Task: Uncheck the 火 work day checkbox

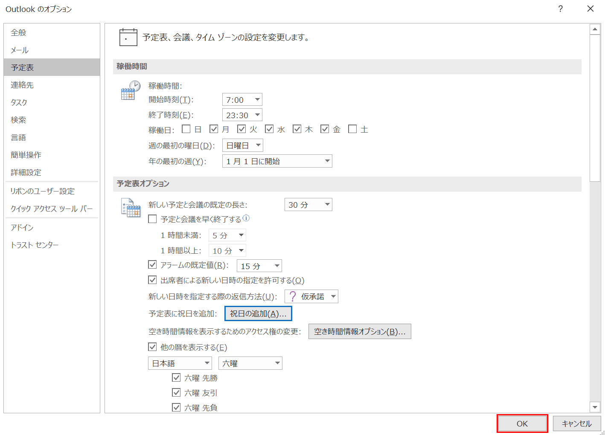Action: tap(241, 129)
